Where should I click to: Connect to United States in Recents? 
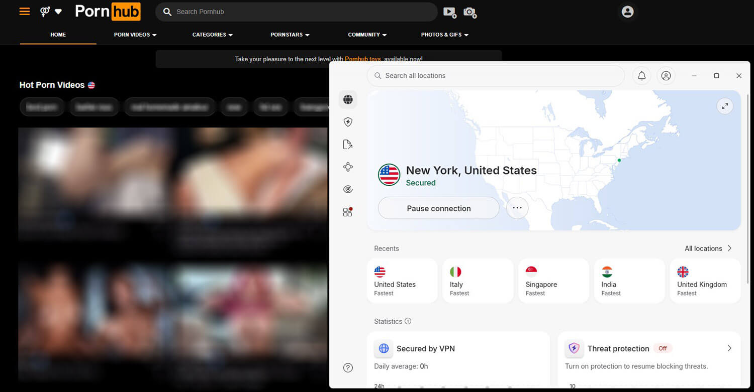(x=402, y=281)
